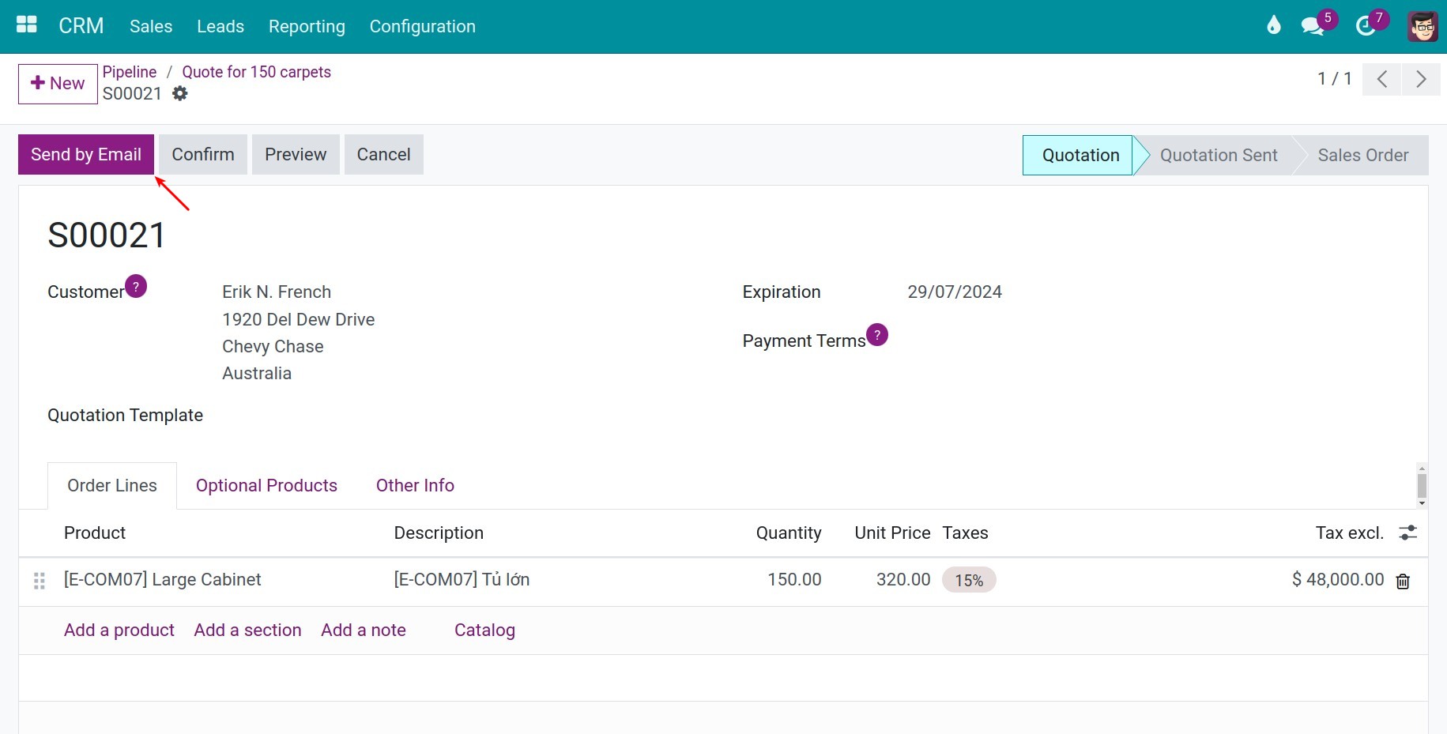Viewport: 1447px width, 734px height.
Task: Click the Payment Terms help question mark
Action: [x=877, y=335]
